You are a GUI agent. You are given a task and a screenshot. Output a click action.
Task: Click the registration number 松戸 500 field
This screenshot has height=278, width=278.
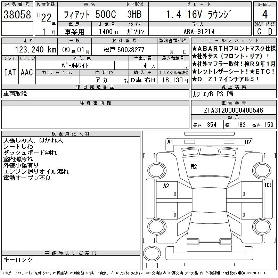point(124,50)
